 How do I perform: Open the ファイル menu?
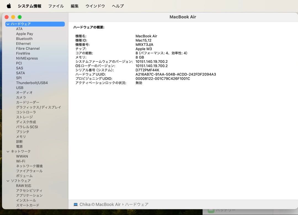pos(56,6)
